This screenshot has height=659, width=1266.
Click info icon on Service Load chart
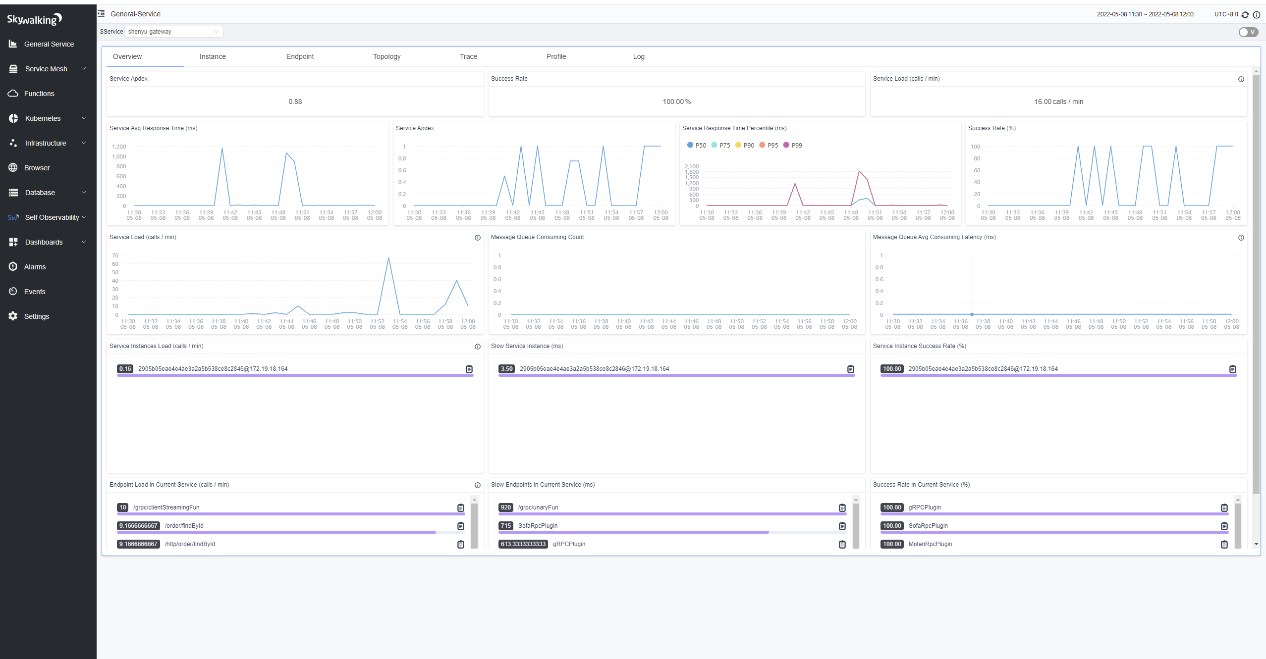[477, 238]
